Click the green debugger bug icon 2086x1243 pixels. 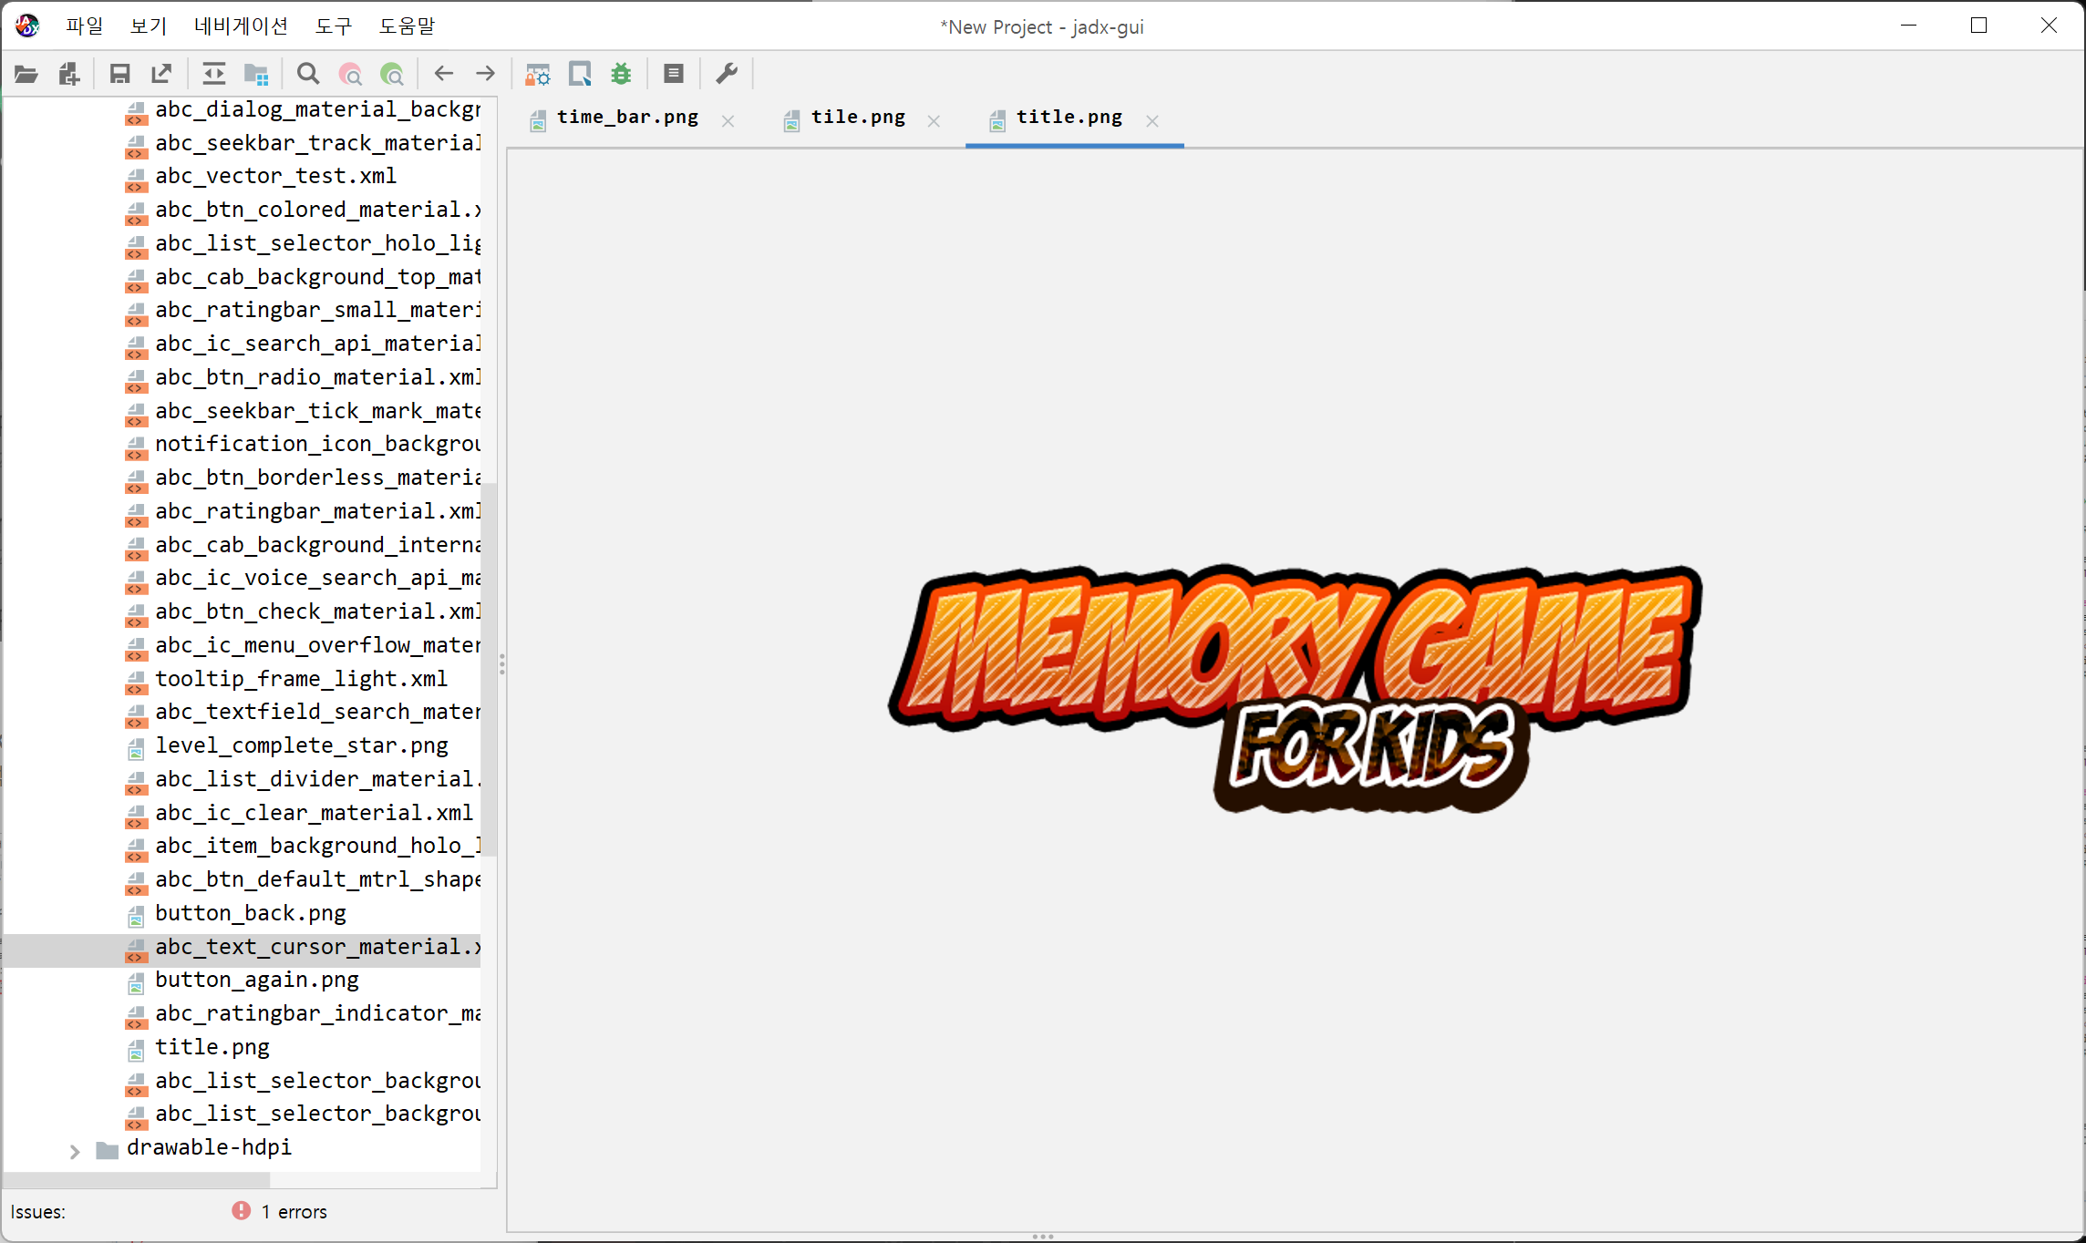622,74
